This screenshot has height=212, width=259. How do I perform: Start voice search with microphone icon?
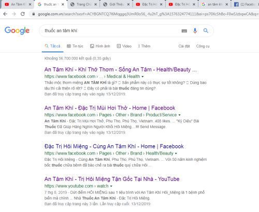pyautogui.click(x=195, y=31)
